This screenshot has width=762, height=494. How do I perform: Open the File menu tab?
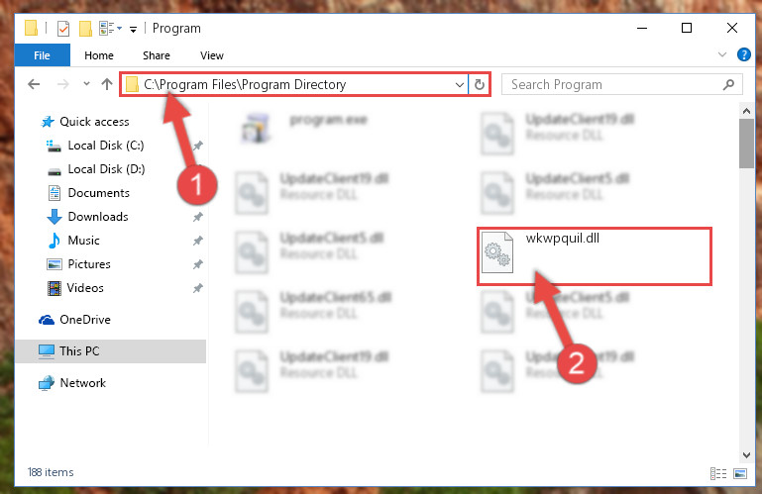point(42,55)
